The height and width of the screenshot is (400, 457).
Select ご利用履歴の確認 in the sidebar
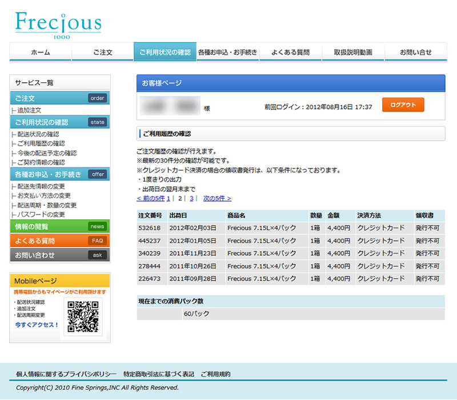point(41,143)
